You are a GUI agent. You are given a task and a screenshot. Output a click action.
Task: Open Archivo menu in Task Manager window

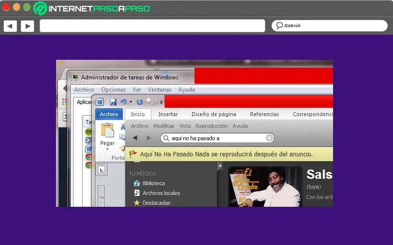point(84,90)
